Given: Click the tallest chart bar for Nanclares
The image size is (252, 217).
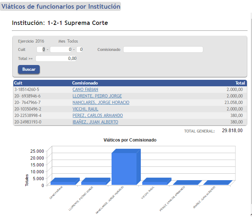Looking at the screenshot, I should [x=124, y=168].
